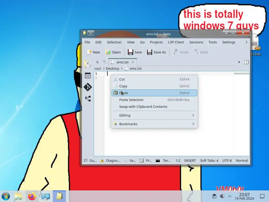Open the LSP Client menu

(176, 42)
